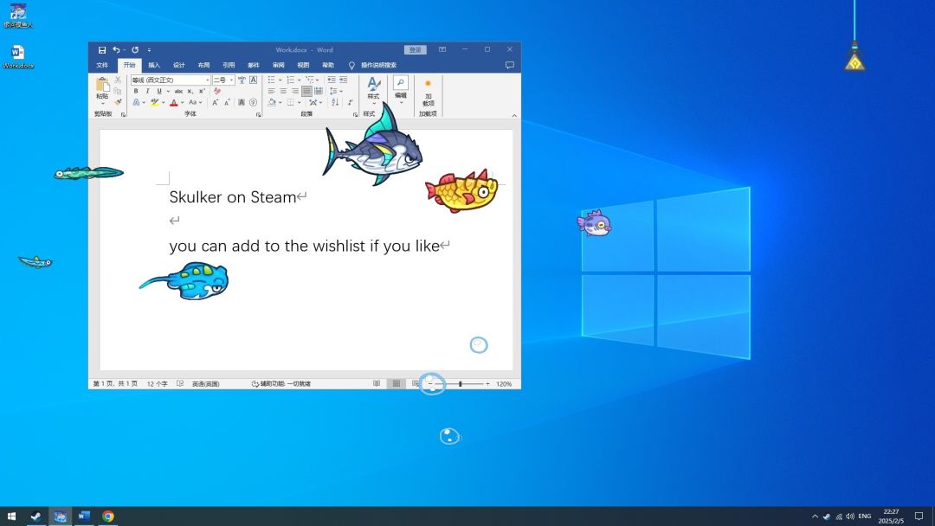Screen dimensions: 935x526
Task: Collapse the ribbon with the chevron
Action: click(514, 115)
